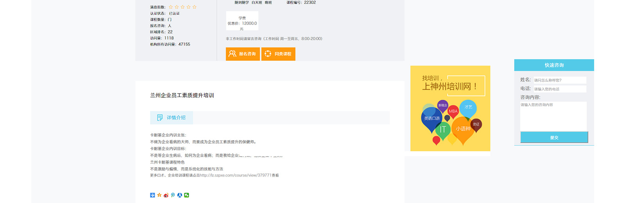The width and height of the screenshot is (625, 203).
Task: Click the third satisfaction rating star
Action: tap(182, 7)
